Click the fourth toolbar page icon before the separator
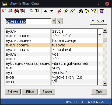Screen dimensions: 112x105 (x=23, y=11)
